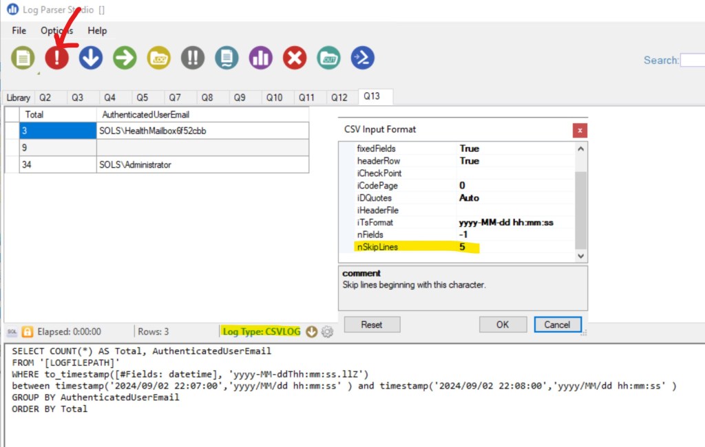The height and width of the screenshot is (447, 705).
Task: Click OK in CSV Input Format dialog
Action: pos(503,324)
